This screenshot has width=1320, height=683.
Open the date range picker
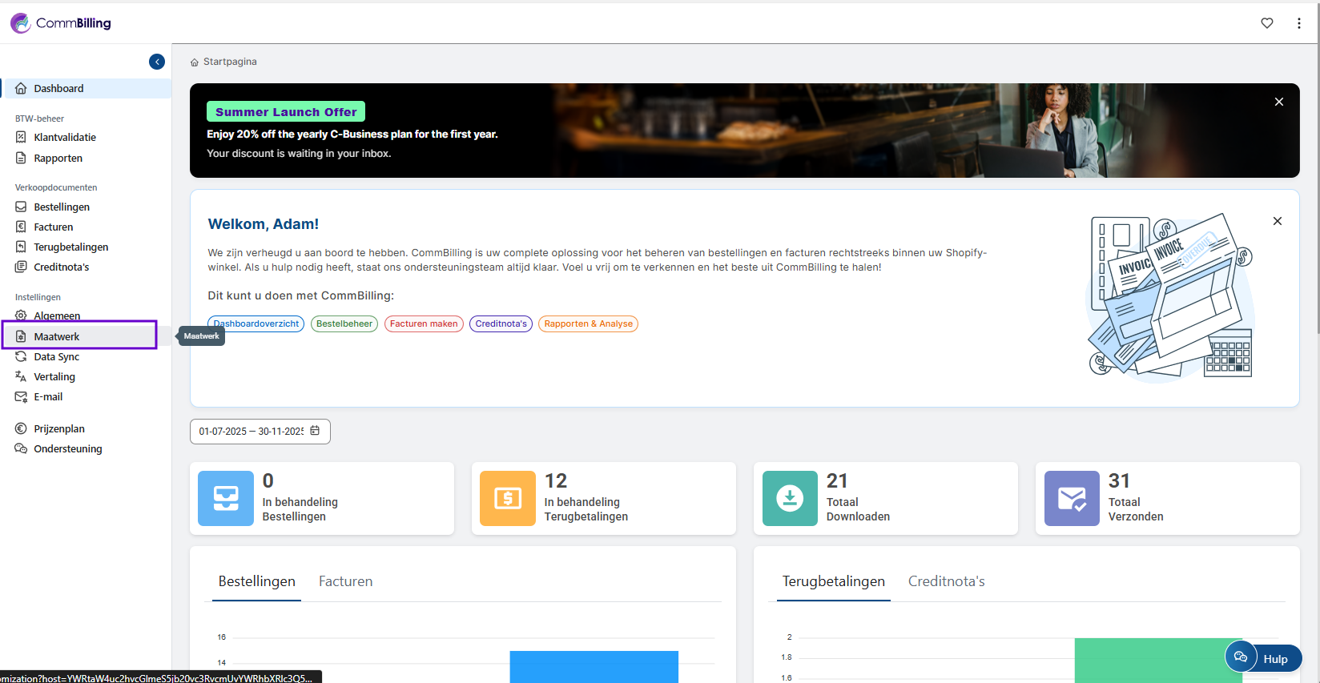click(252, 432)
